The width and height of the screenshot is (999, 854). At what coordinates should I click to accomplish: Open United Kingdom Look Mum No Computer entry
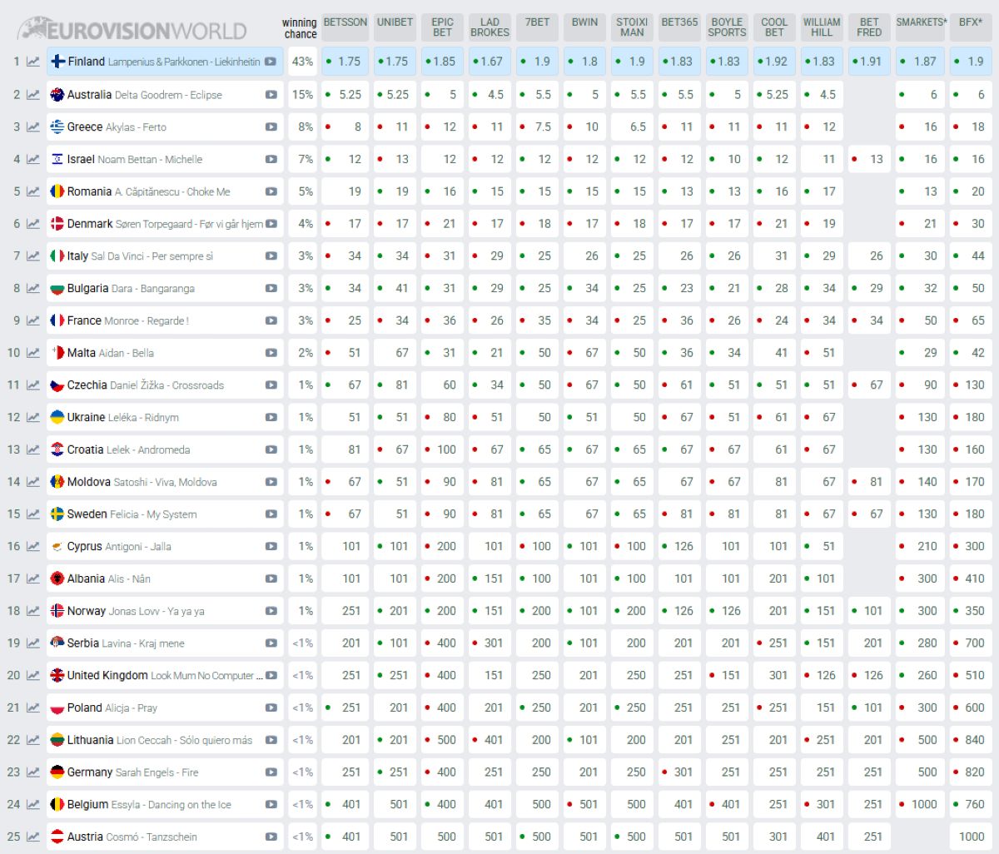165,676
